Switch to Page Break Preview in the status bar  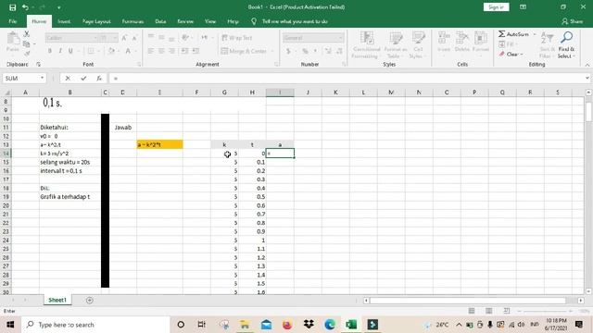(507, 311)
